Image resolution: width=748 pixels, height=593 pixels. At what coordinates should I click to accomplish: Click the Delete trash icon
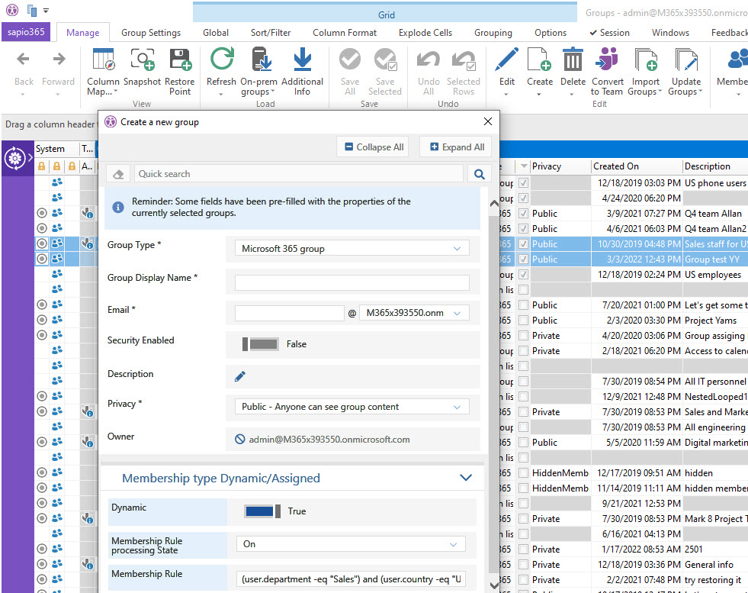tap(573, 61)
